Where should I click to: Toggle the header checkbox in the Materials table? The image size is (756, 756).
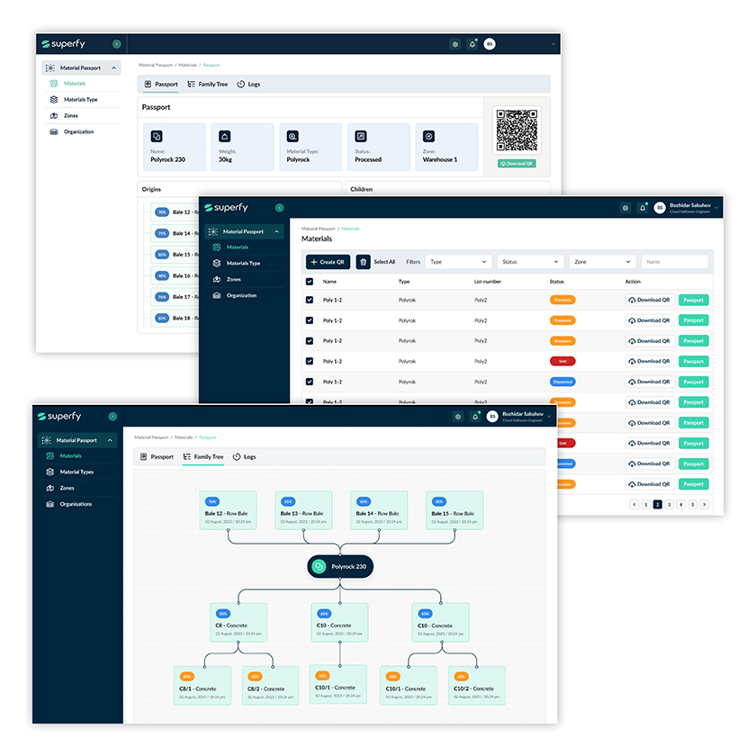click(x=310, y=282)
